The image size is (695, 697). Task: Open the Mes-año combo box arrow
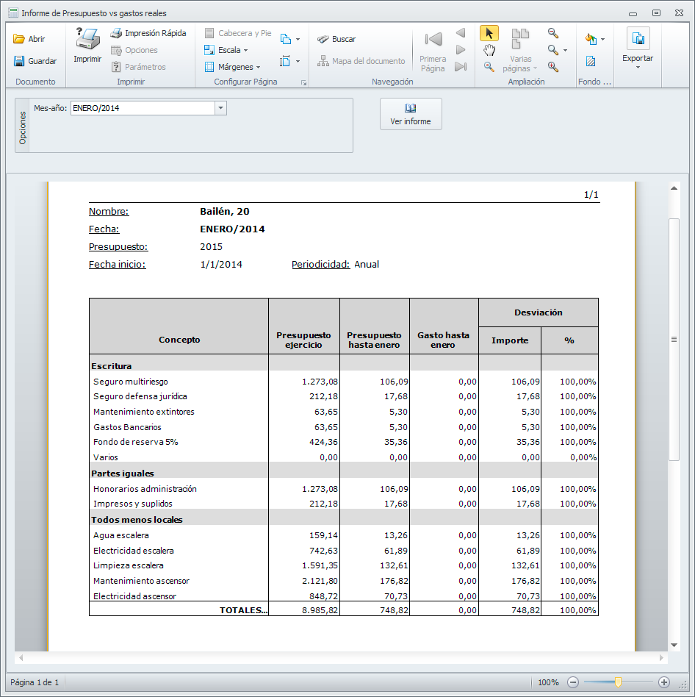coord(220,108)
